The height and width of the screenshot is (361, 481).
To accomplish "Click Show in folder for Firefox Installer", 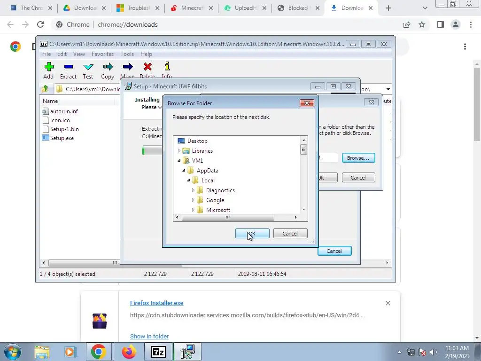I will pyautogui.click(x=149, y=337).
